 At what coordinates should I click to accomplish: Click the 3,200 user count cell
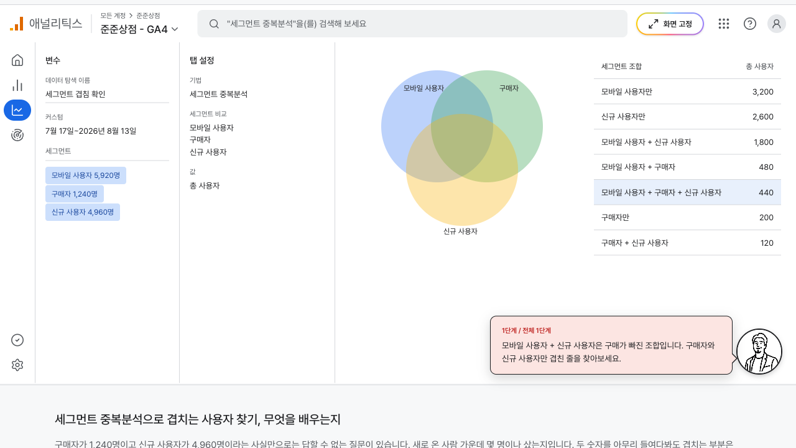tap(762, 91)
